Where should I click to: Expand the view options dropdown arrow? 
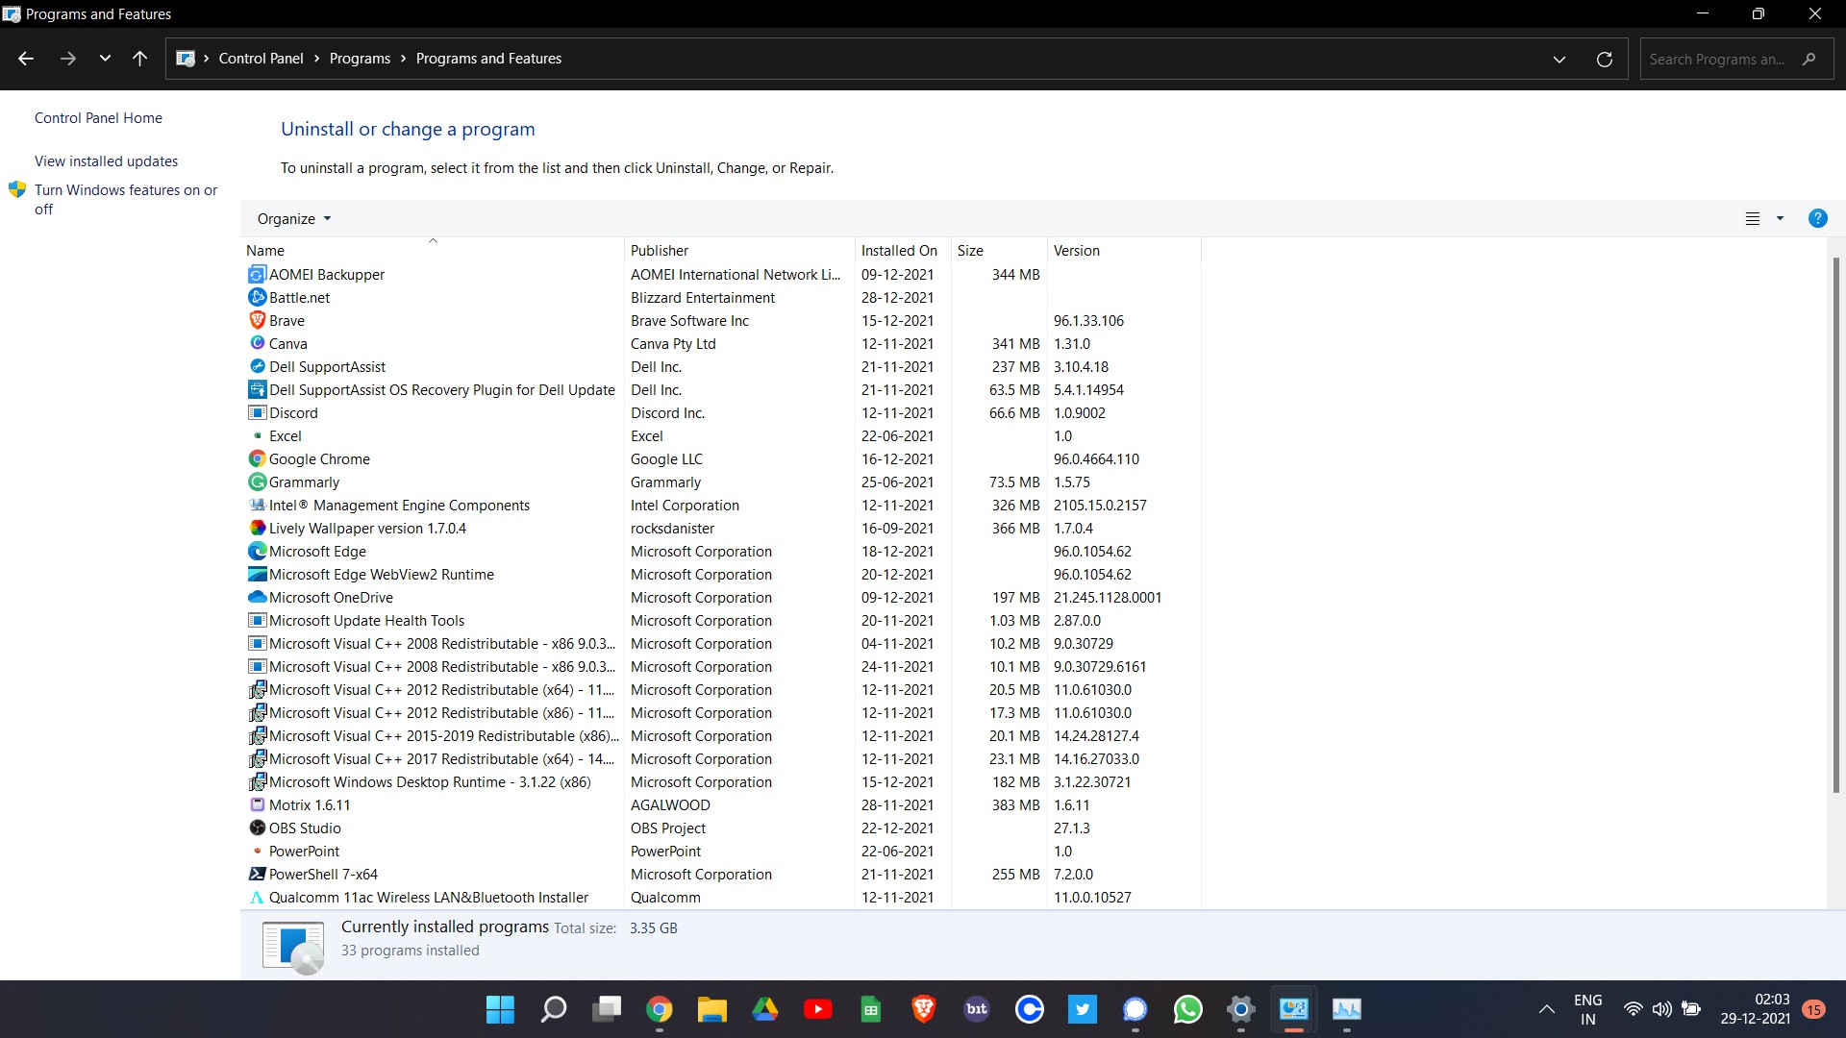click(x=1780, y=218)
